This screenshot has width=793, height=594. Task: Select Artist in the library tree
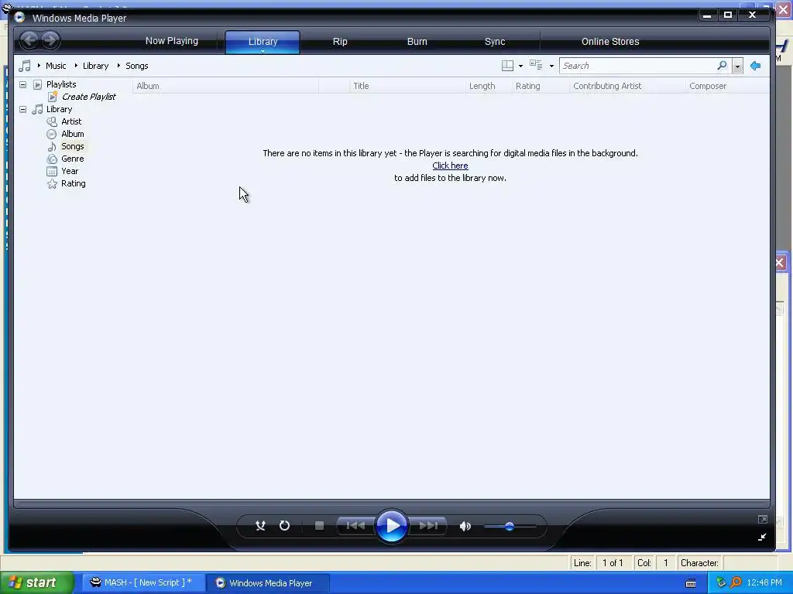[71, 121]
